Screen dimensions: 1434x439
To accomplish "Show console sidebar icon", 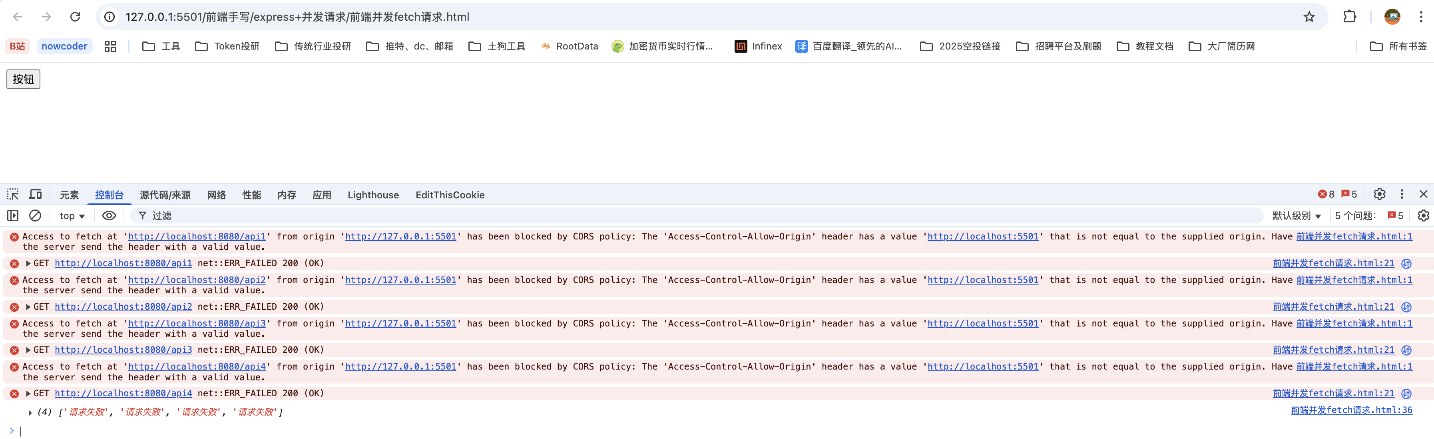I will click(x=13, y=216).
